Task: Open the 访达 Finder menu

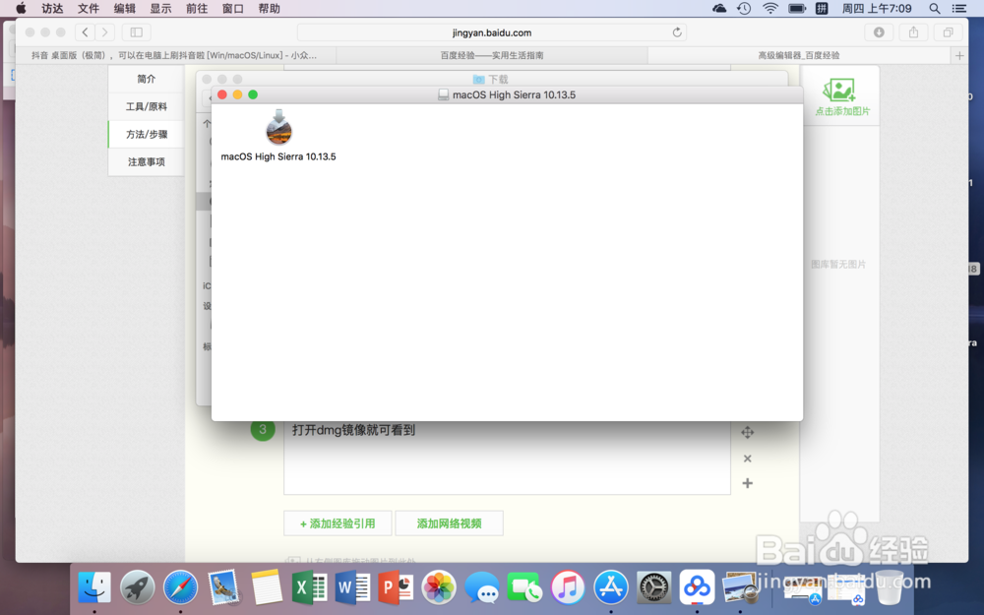Action: coord(52,8)
